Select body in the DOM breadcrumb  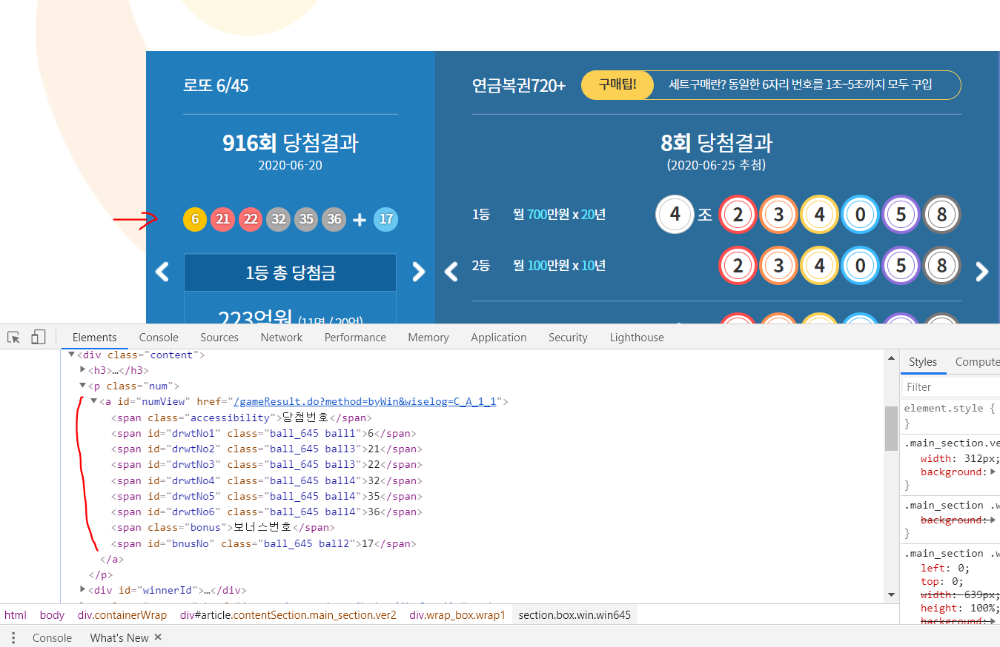[x=52, y=615]
